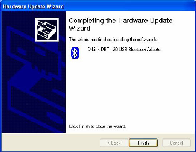This screenshot has height=152, width=196.
Task: Select the 'Completing the Hardware Update' heading line
Action: pyautogui.click(x=121, y=21)
